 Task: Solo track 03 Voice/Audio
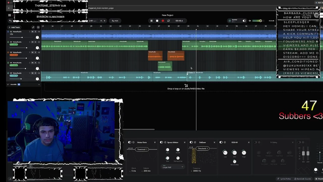click(x=35, y=52)
